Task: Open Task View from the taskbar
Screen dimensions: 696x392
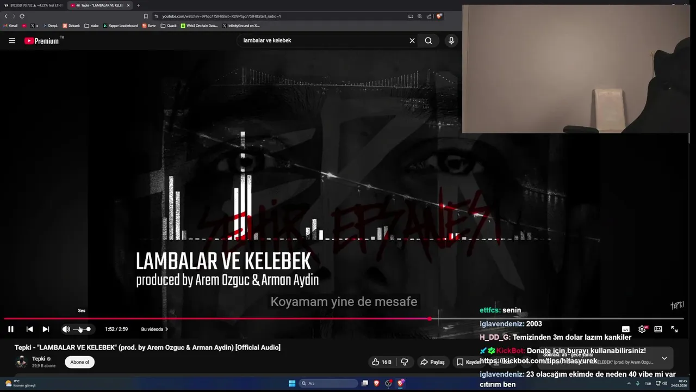Action: point(365,383)
